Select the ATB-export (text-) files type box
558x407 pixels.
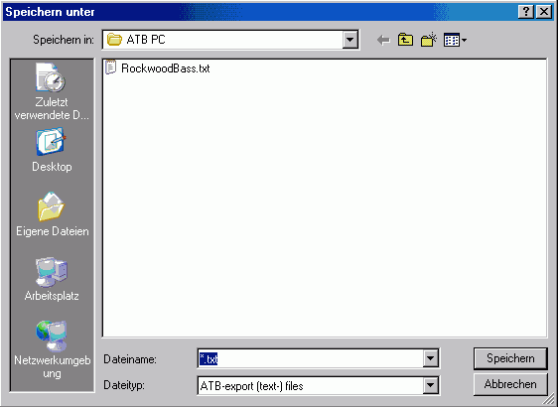(318, 385)
